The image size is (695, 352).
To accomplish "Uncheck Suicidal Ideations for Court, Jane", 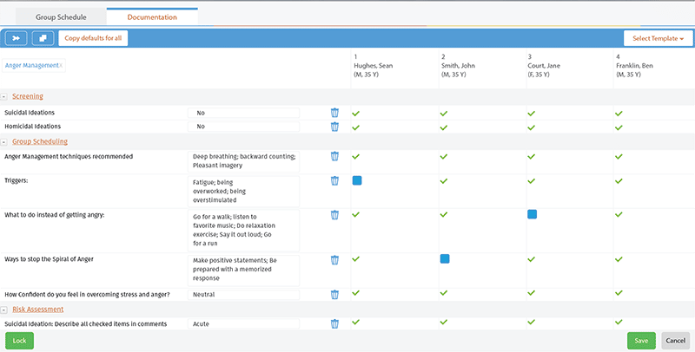I will pyautogui.click(x=532, y=114).
